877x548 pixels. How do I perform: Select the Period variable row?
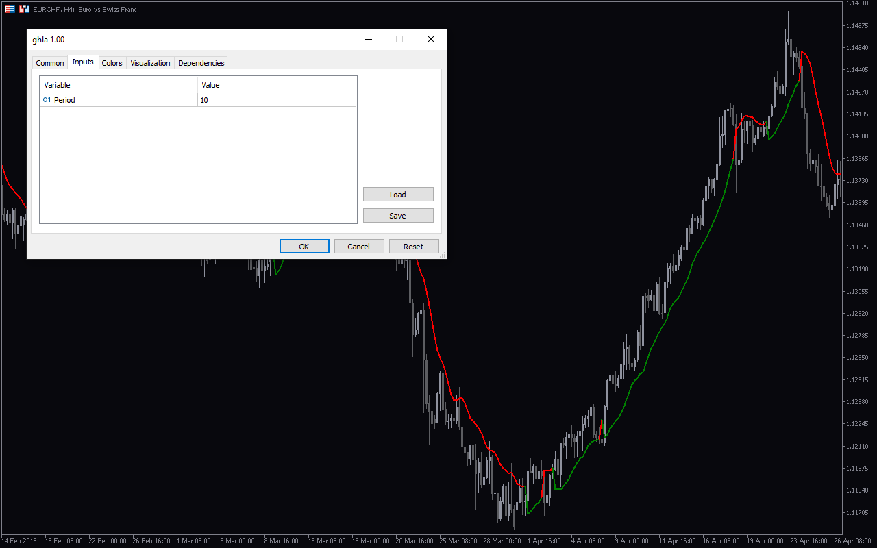198,100
